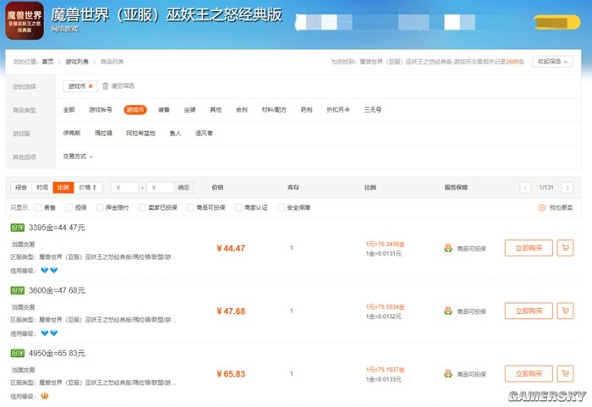Screen dimensions: 592x407
Task: Select the 材料/配方 product type
Action: point(274,110)
